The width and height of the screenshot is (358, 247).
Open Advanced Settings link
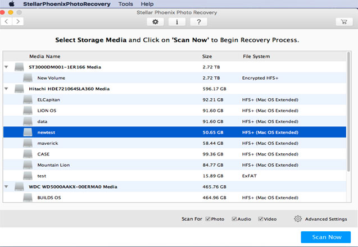tap(326, 219)
